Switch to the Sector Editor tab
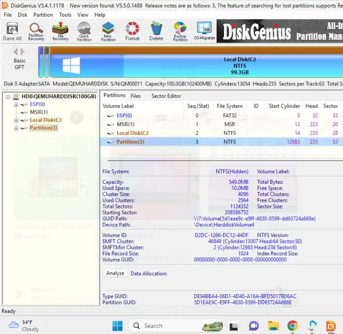 pyautogui.click(x=166, y=96)
